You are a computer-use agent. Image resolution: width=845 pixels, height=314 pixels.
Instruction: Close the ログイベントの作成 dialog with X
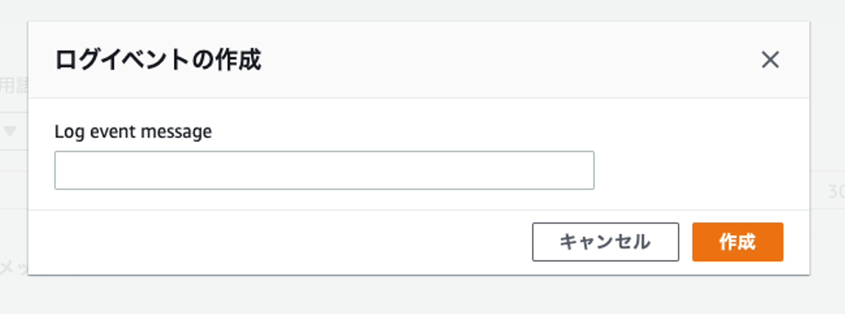pyautogui.click(x=770, y=60)
